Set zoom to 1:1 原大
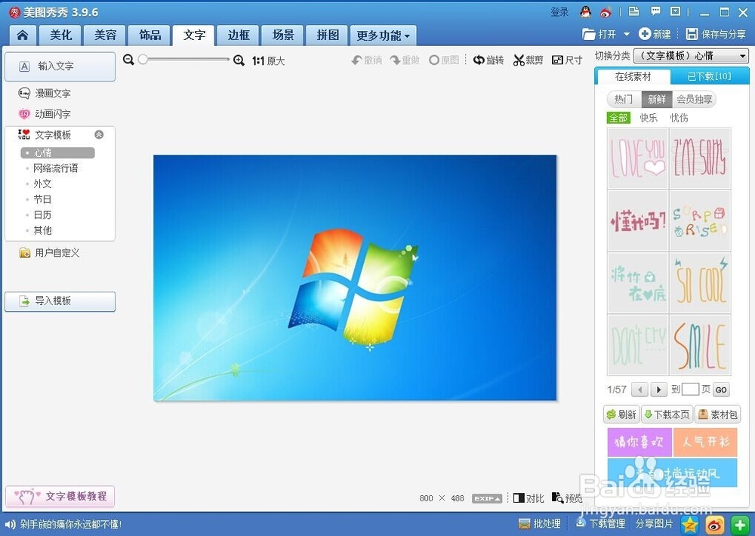Viewport: 755px width, 536px height. point(268,60)
